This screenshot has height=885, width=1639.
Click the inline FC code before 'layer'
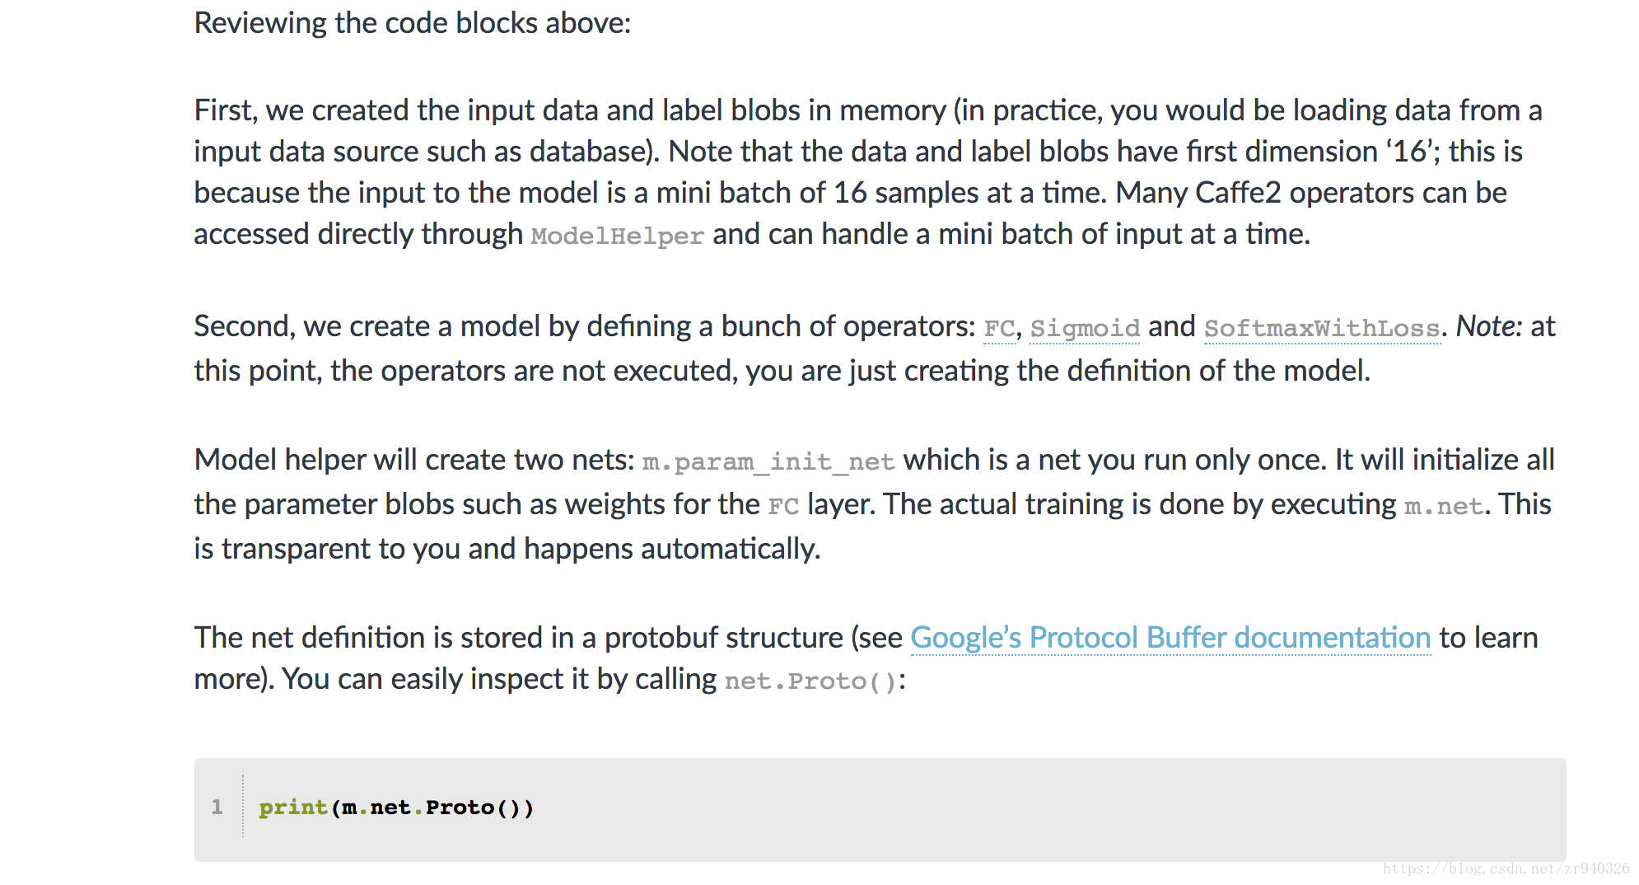[783, 505]
